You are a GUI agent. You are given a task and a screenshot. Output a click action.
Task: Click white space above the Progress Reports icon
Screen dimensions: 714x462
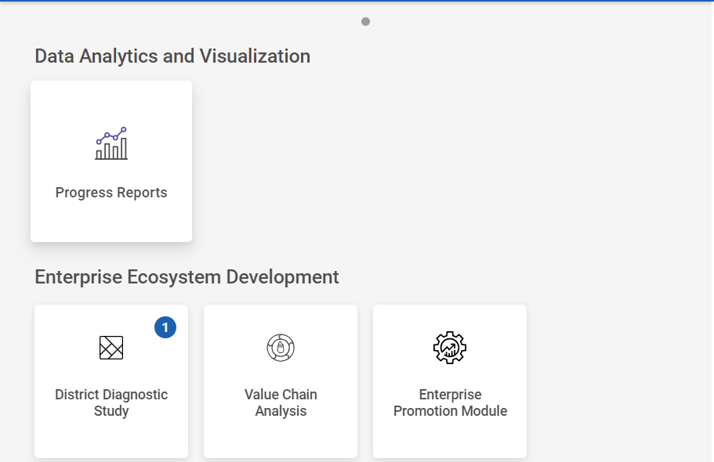click(111, 102)
